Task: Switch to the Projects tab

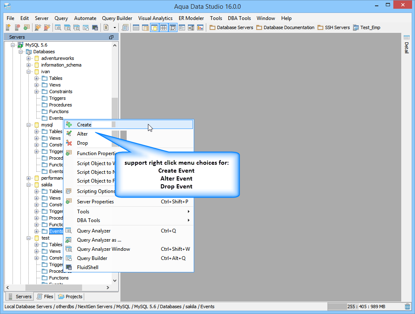Action: [70, 297]
